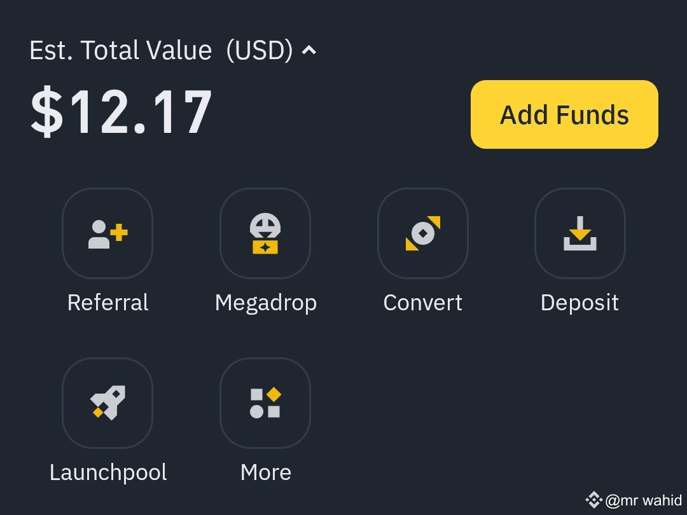
Task: Tap the Megadrop parachute box icon
Action: 265,233
